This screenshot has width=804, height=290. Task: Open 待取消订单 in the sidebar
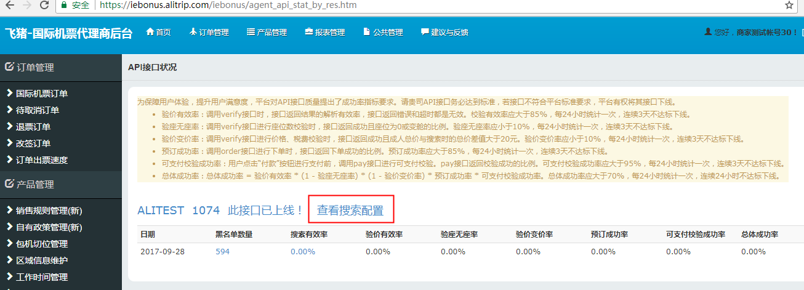pos(38,110)
